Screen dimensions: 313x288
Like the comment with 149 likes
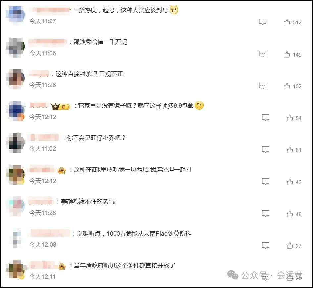[287, 54]
